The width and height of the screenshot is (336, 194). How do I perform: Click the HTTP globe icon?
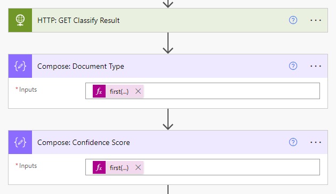coord(20,20)
